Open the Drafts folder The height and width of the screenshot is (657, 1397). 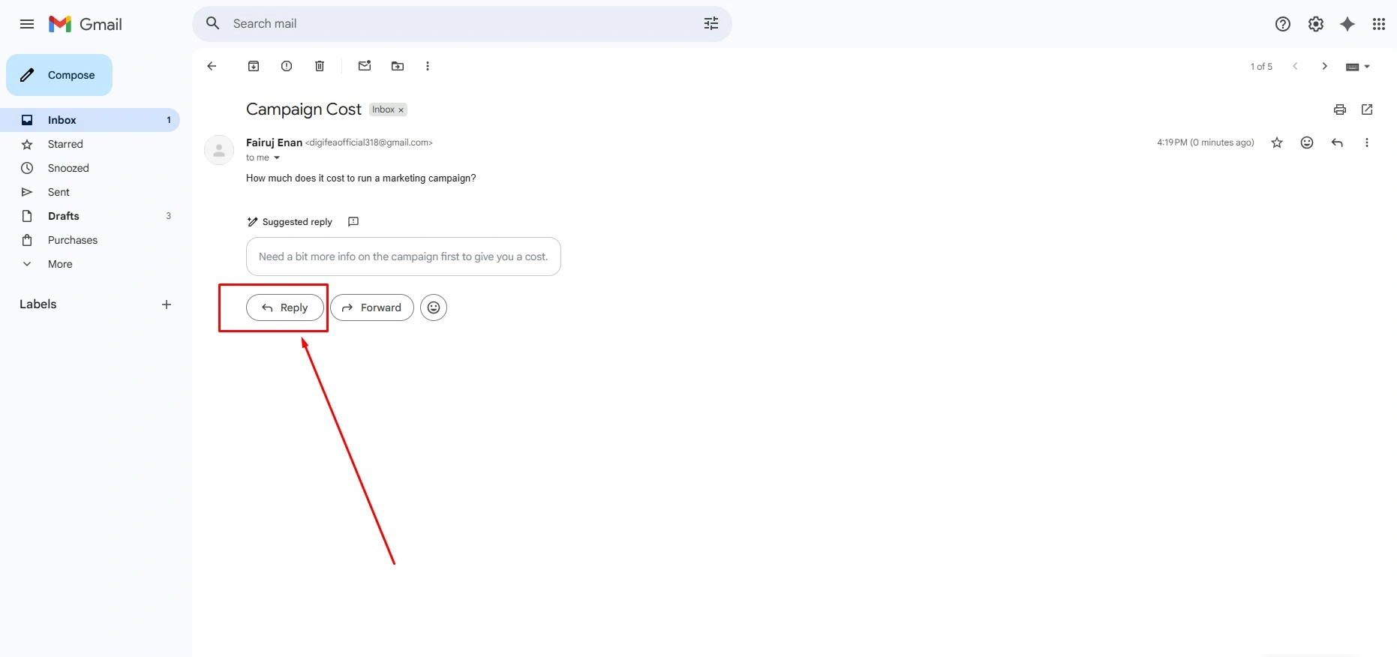pyautogui.click(x=90, y=216)
